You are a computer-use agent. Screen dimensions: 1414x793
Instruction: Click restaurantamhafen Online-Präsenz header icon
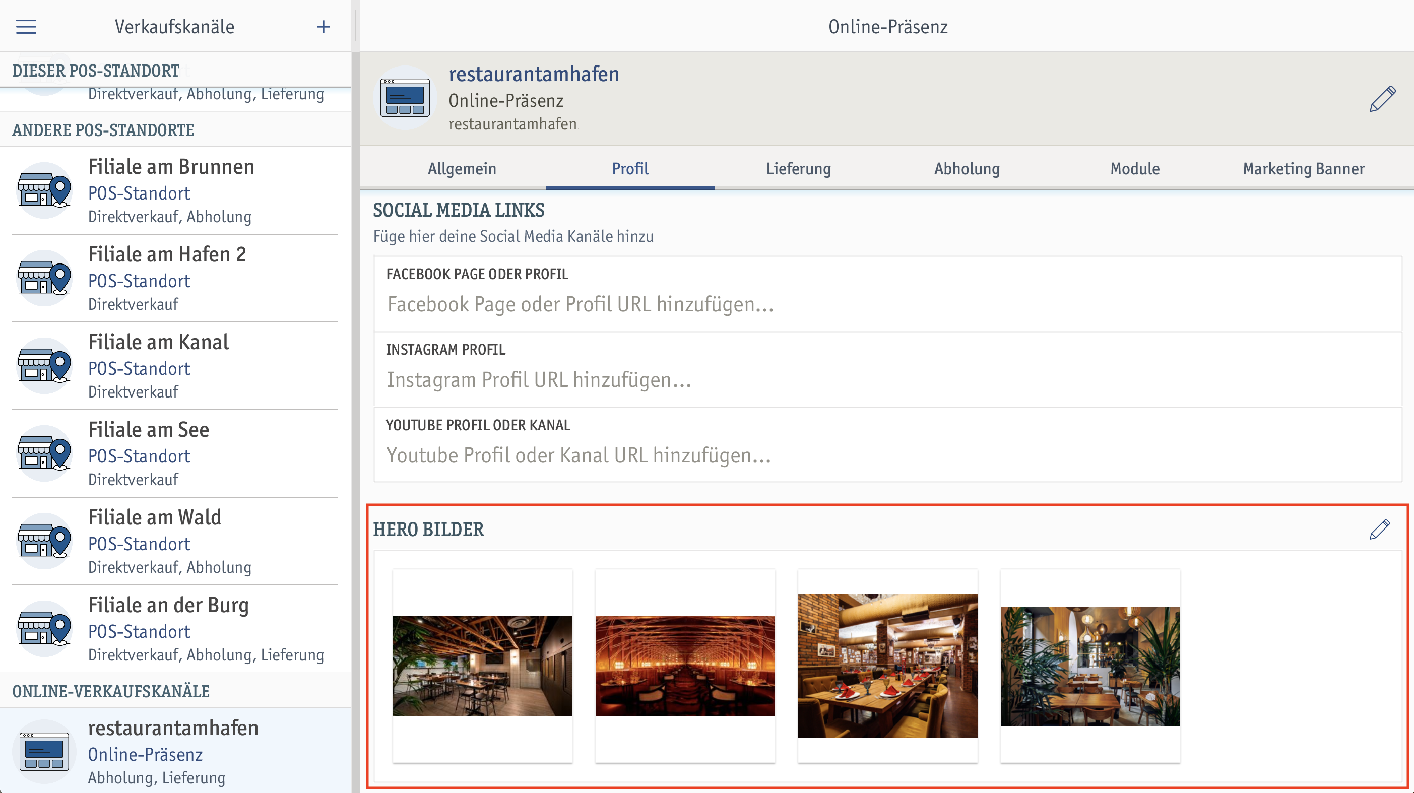pos(405,98)
